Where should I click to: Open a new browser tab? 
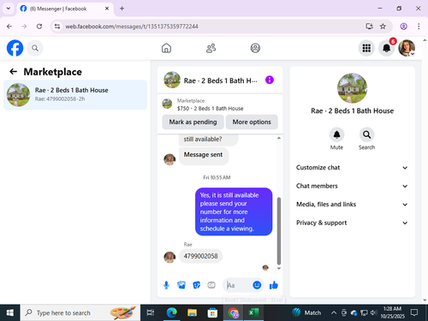coord(122,9)
